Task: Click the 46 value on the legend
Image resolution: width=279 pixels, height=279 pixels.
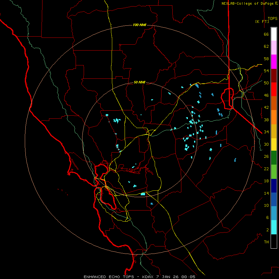Action: (x=266, y=95)
